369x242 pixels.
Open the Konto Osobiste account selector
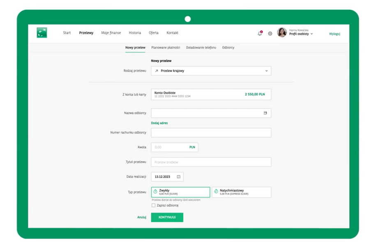coord(211,94)
